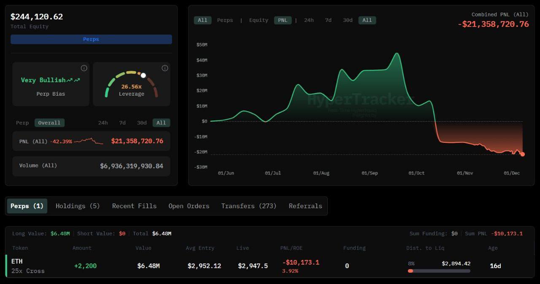The width and height of the screenshot is (540, 284).
Task: Click info icon on Leverage card
Action: point(165,68)
